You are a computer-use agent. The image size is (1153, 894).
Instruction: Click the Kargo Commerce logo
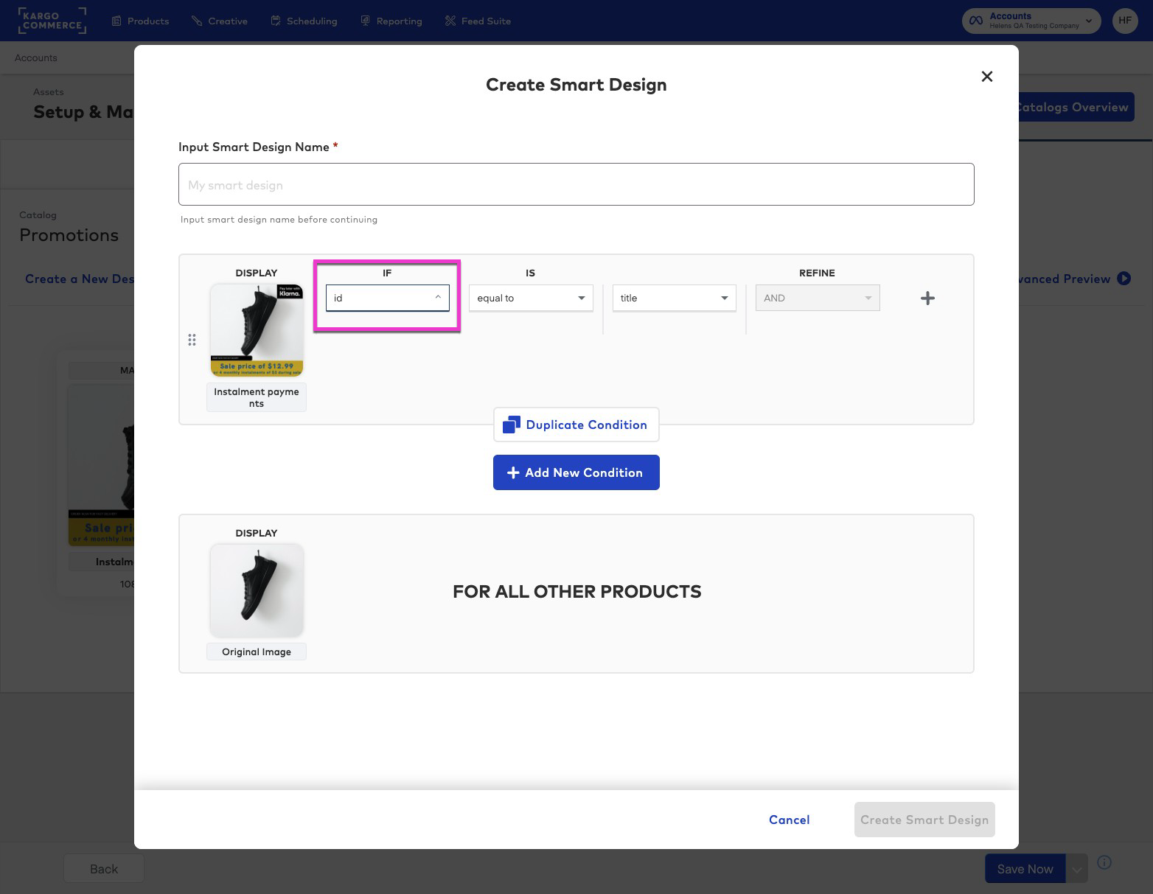[52, 20]
